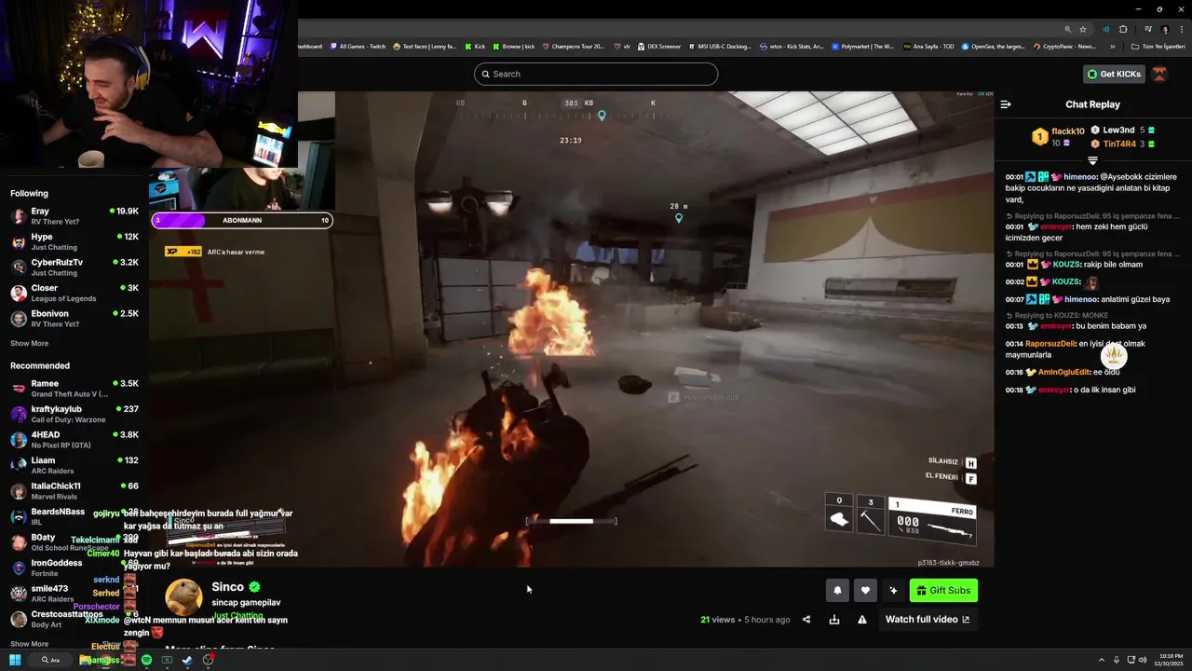
Task: Expand the gifter leaderboard chevron in chat
Action: [x=1092, y=160]
